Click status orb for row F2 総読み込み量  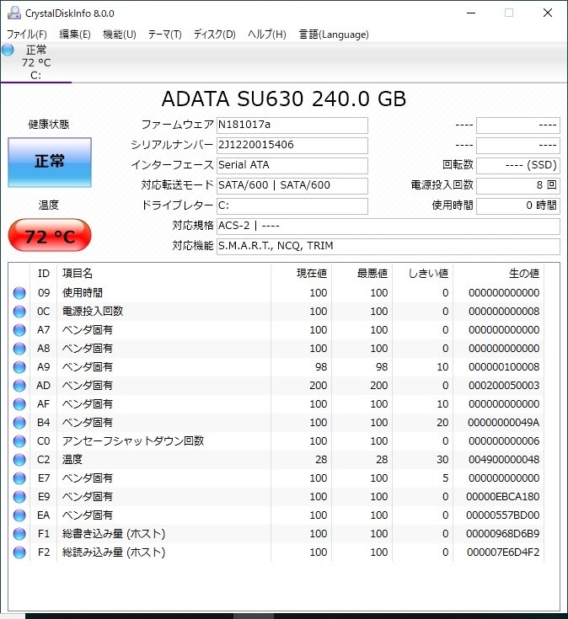(19, 552)
